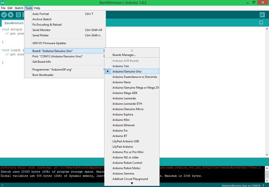Viewport: 269px width, 187px height.
Task: Select Arduino Nano board
Action: click(132, 82)
